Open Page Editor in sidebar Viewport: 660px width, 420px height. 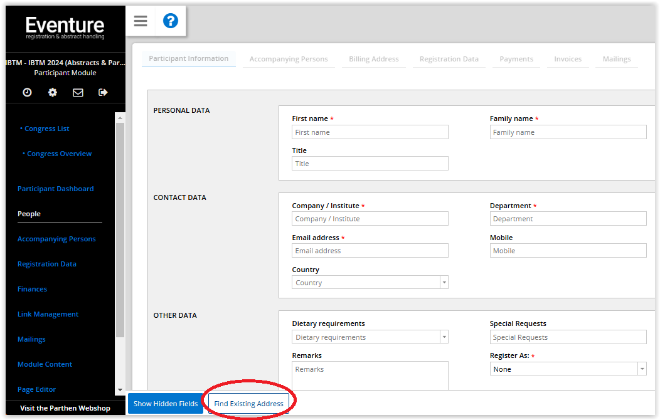(x=36, y=390)
